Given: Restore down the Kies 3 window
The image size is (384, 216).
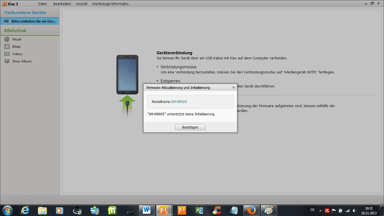Looking at the screenshot, I should (372, 3).
